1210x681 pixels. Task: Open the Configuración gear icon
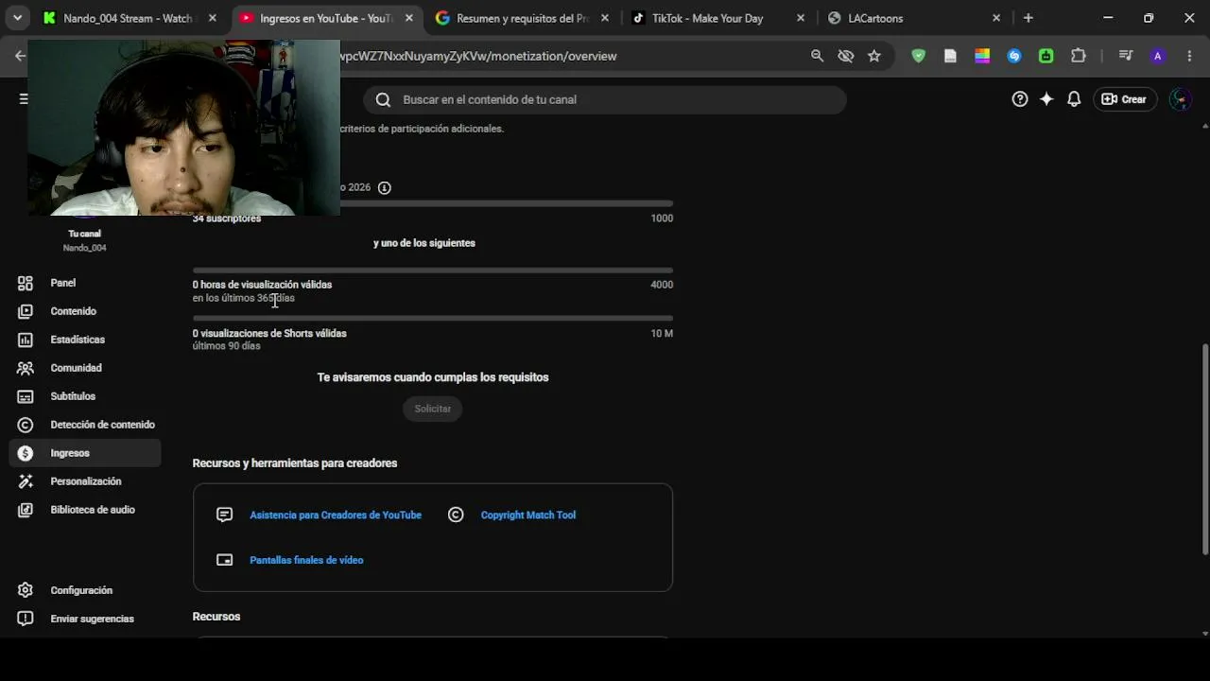click(26, 590)
